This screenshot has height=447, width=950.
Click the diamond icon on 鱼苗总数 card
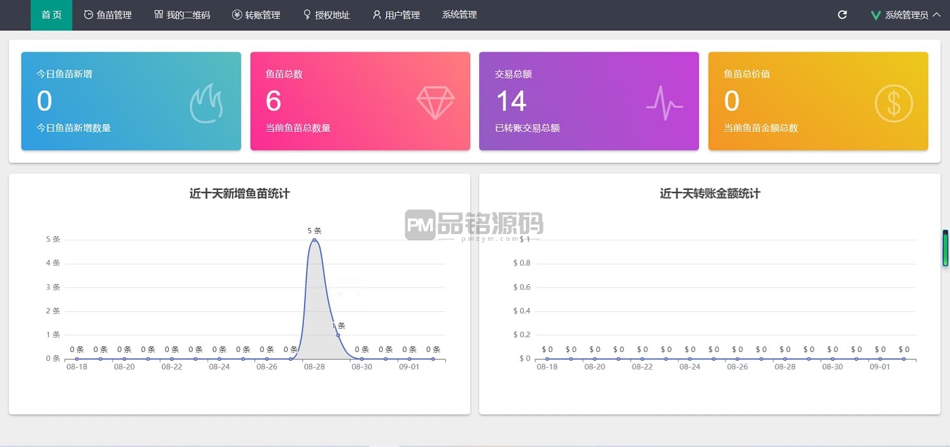click(436, 104)
